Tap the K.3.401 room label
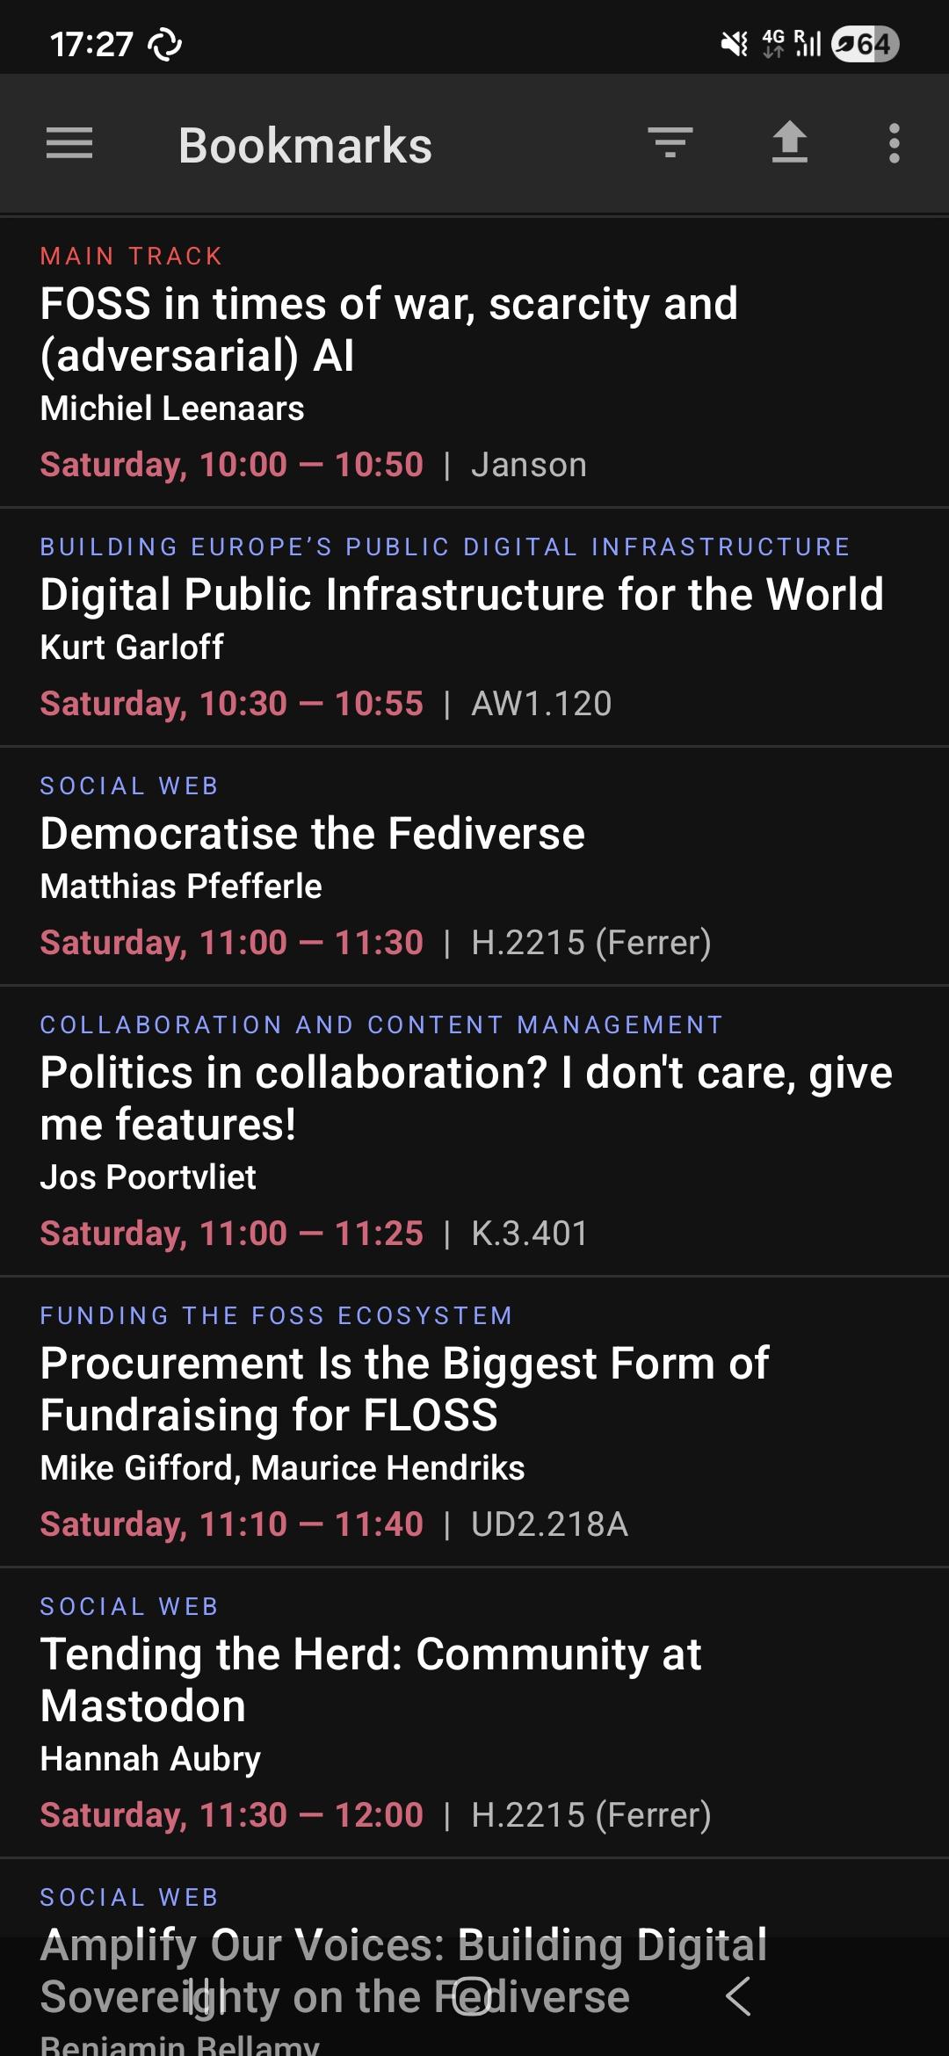 (x=529, y=1234)
